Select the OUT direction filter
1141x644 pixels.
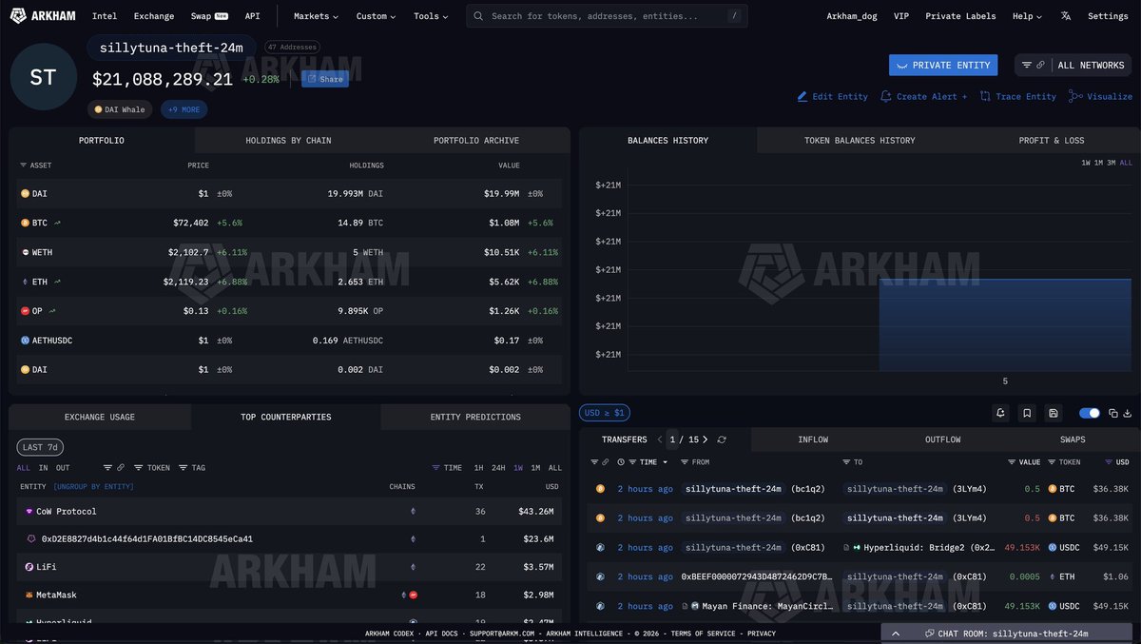[63, 468]
